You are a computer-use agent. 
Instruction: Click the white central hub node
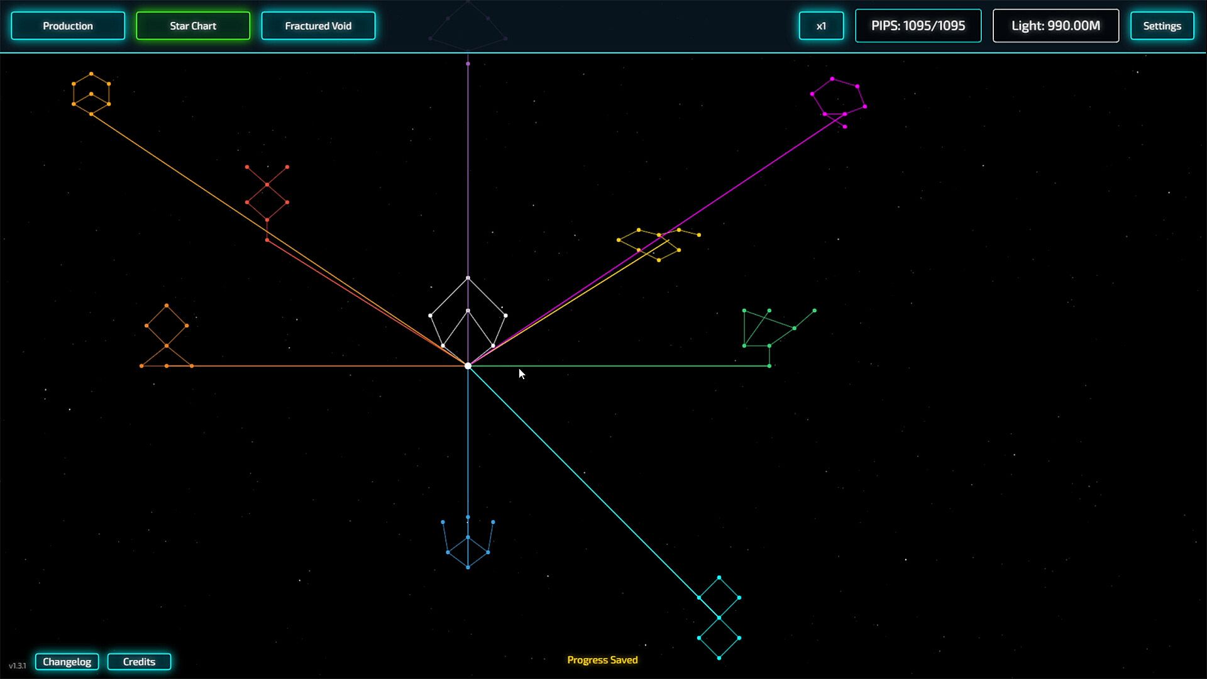[468, 366]
